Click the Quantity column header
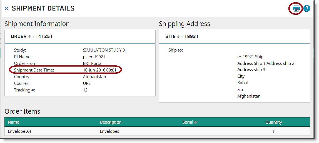The image size is (319, 143). point(273,122)
